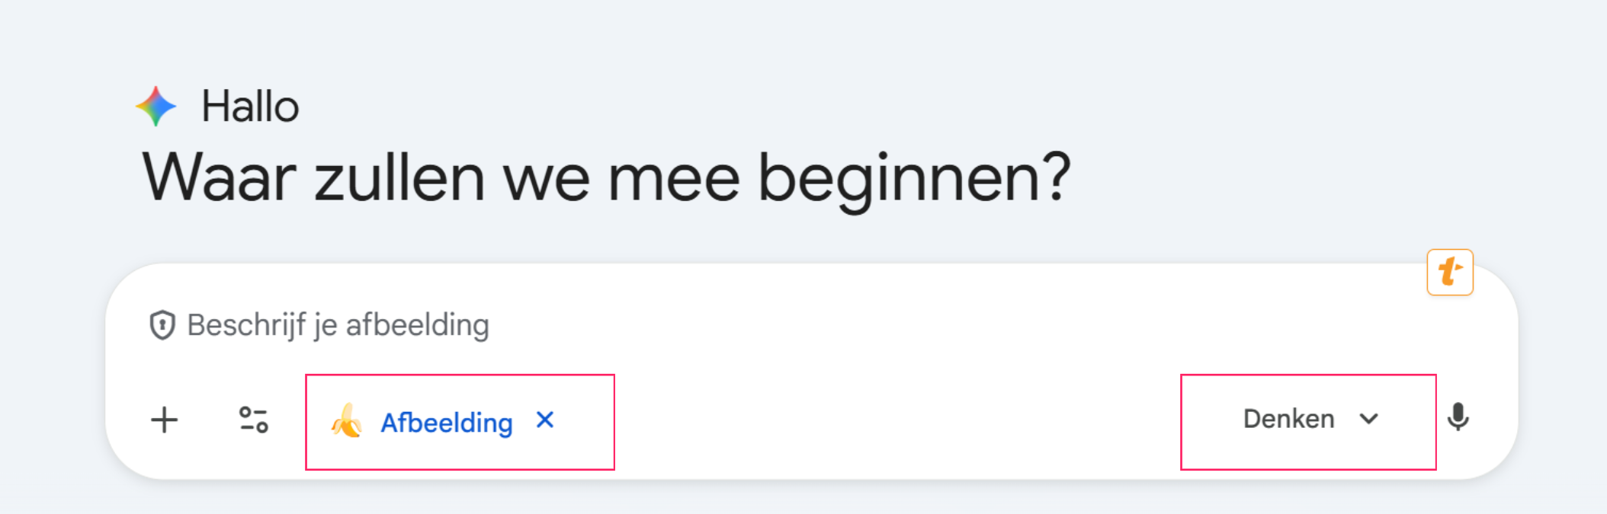Click the Gemini sparkle logo
This screenshot has width=1607, height=514.
pyautogui.click(x=156, y=106)
